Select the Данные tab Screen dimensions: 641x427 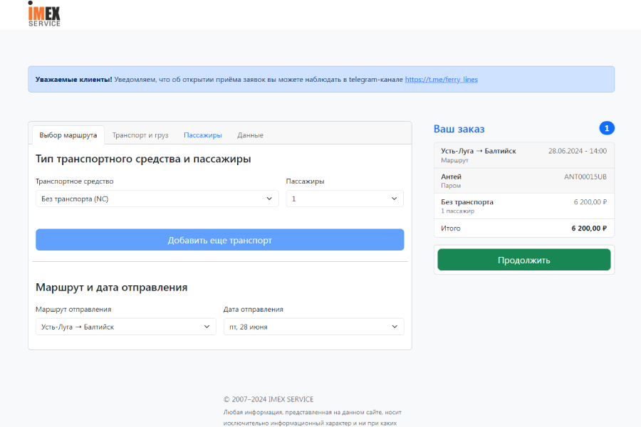point(250,135)
